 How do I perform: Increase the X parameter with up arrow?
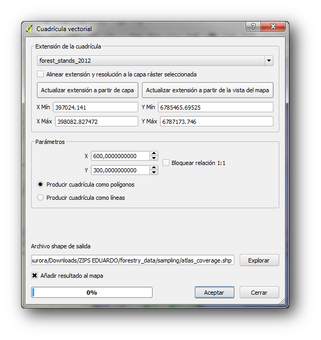pyautogui.click(x=154, y=153)
